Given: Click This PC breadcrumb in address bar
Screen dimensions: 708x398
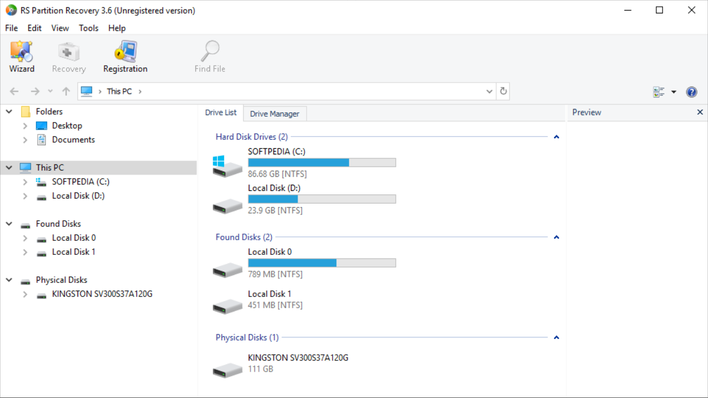Looking at the screenshot, I should 119,92.
